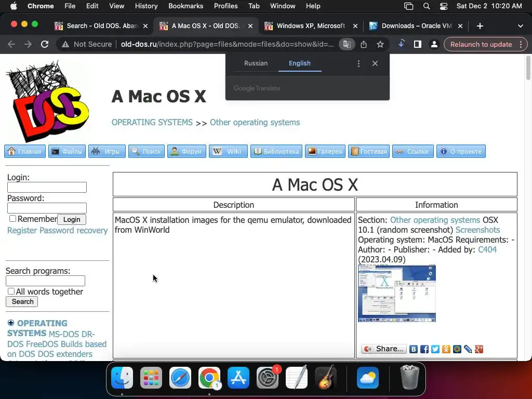The image size is (532, 399).
Task: Open the Галерея gallery navigation button
Action: point(325,151)
